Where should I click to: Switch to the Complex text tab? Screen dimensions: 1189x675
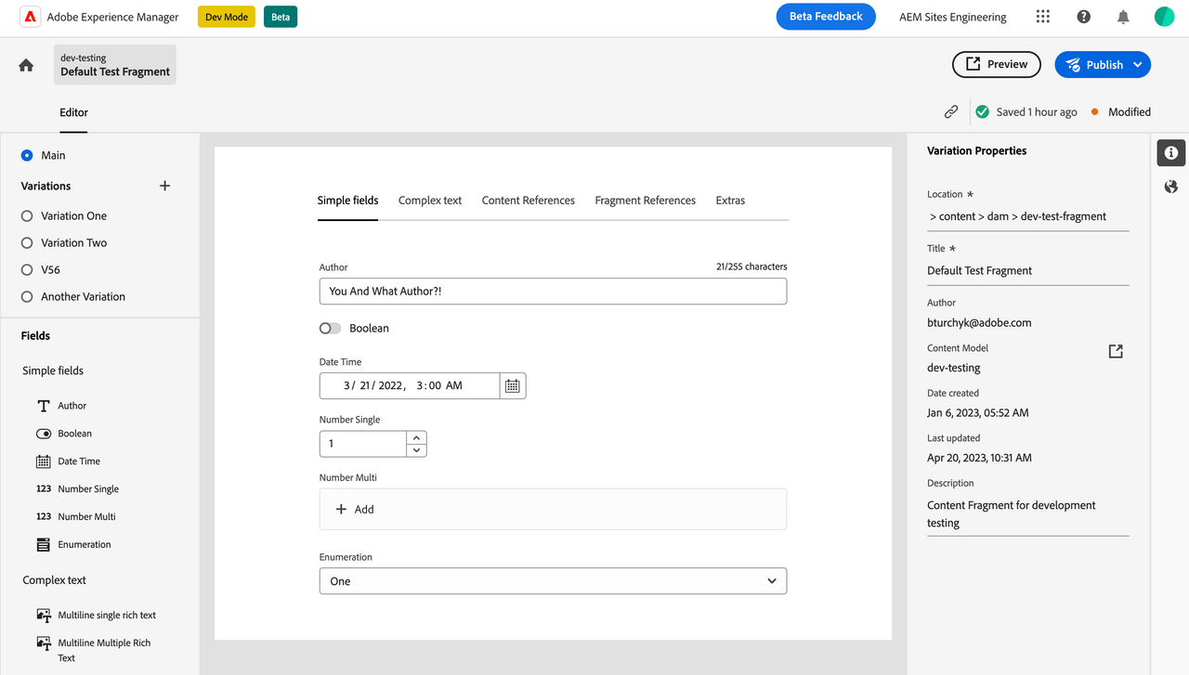tap(430, 201)
